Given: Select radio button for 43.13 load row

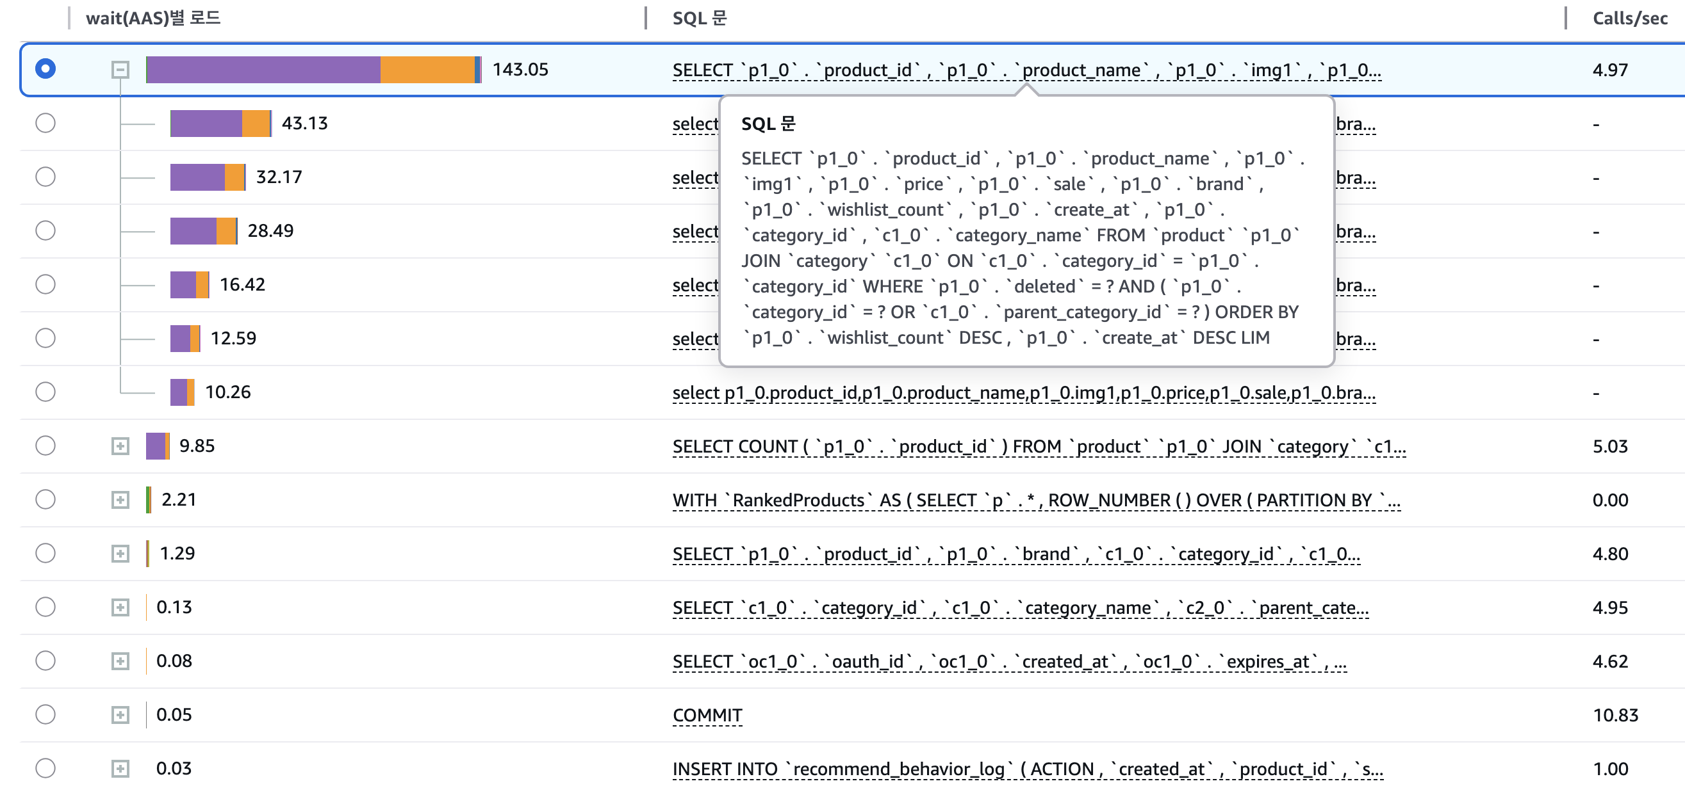Looking at the screenshot, I should pos(45,123).
